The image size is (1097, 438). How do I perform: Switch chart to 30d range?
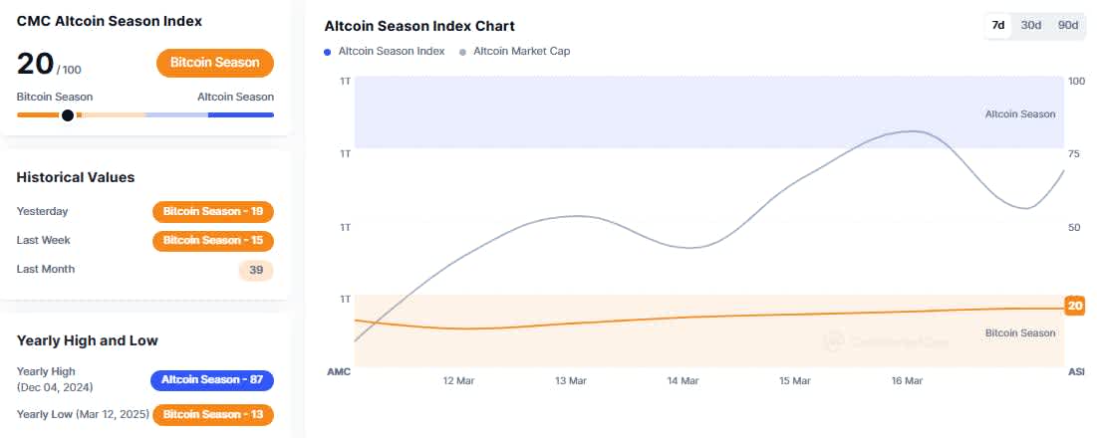(x=1031, y=25)
